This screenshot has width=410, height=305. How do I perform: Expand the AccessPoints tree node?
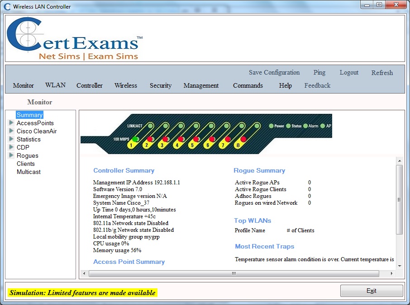tap(12, 123)
